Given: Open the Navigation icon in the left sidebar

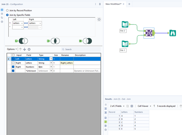Looking at the screenshot, I should pyautogui.click(x=2, y=14).
